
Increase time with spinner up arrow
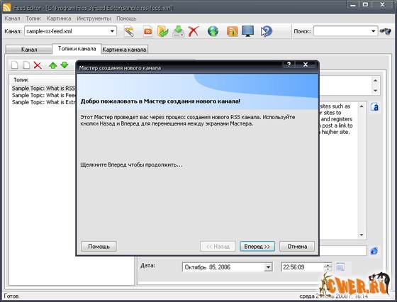pyautogui.click(x=328, y=265)
